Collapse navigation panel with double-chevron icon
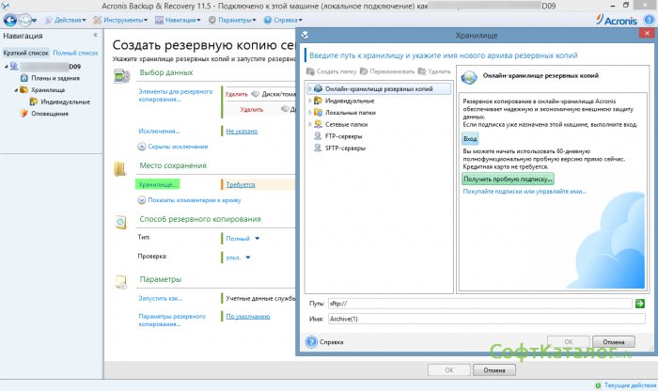 (95, 36)
